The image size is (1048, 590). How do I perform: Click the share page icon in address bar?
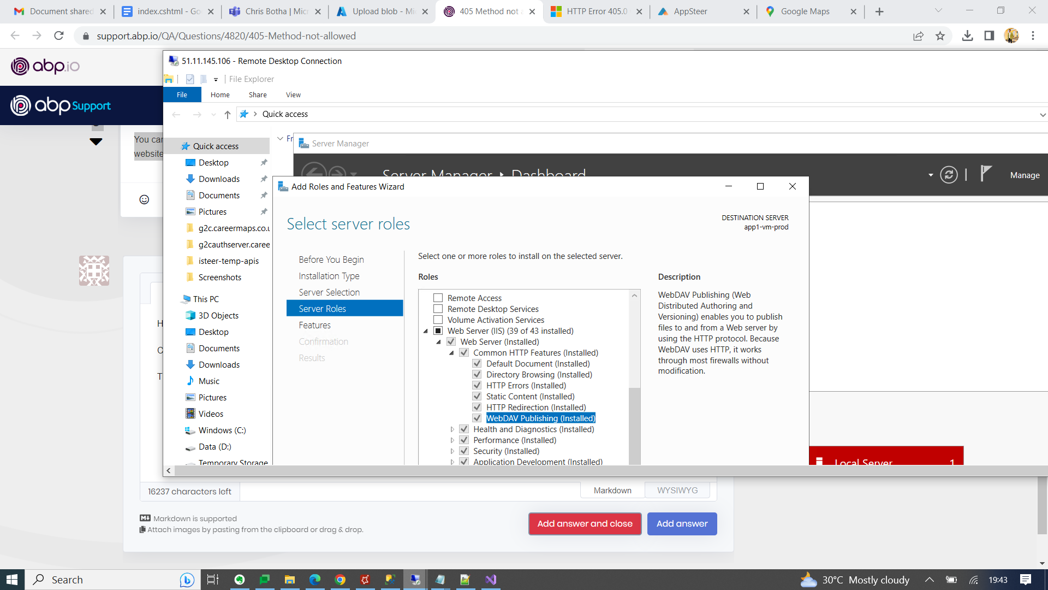[918, 36]
